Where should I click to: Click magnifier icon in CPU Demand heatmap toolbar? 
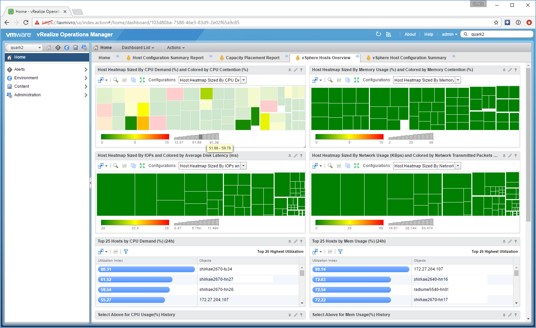pyautogui.click(x=116, y=80)
